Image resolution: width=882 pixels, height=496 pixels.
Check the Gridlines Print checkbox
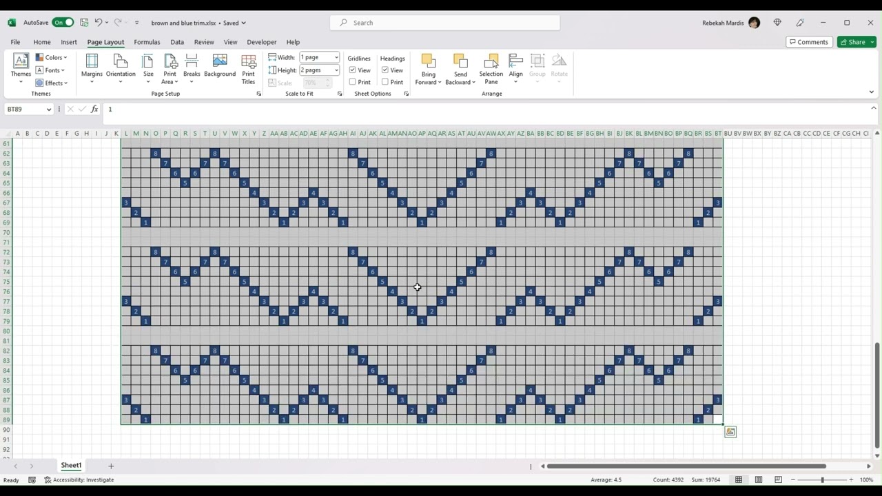pyautogui.click(x=353, y=82)
